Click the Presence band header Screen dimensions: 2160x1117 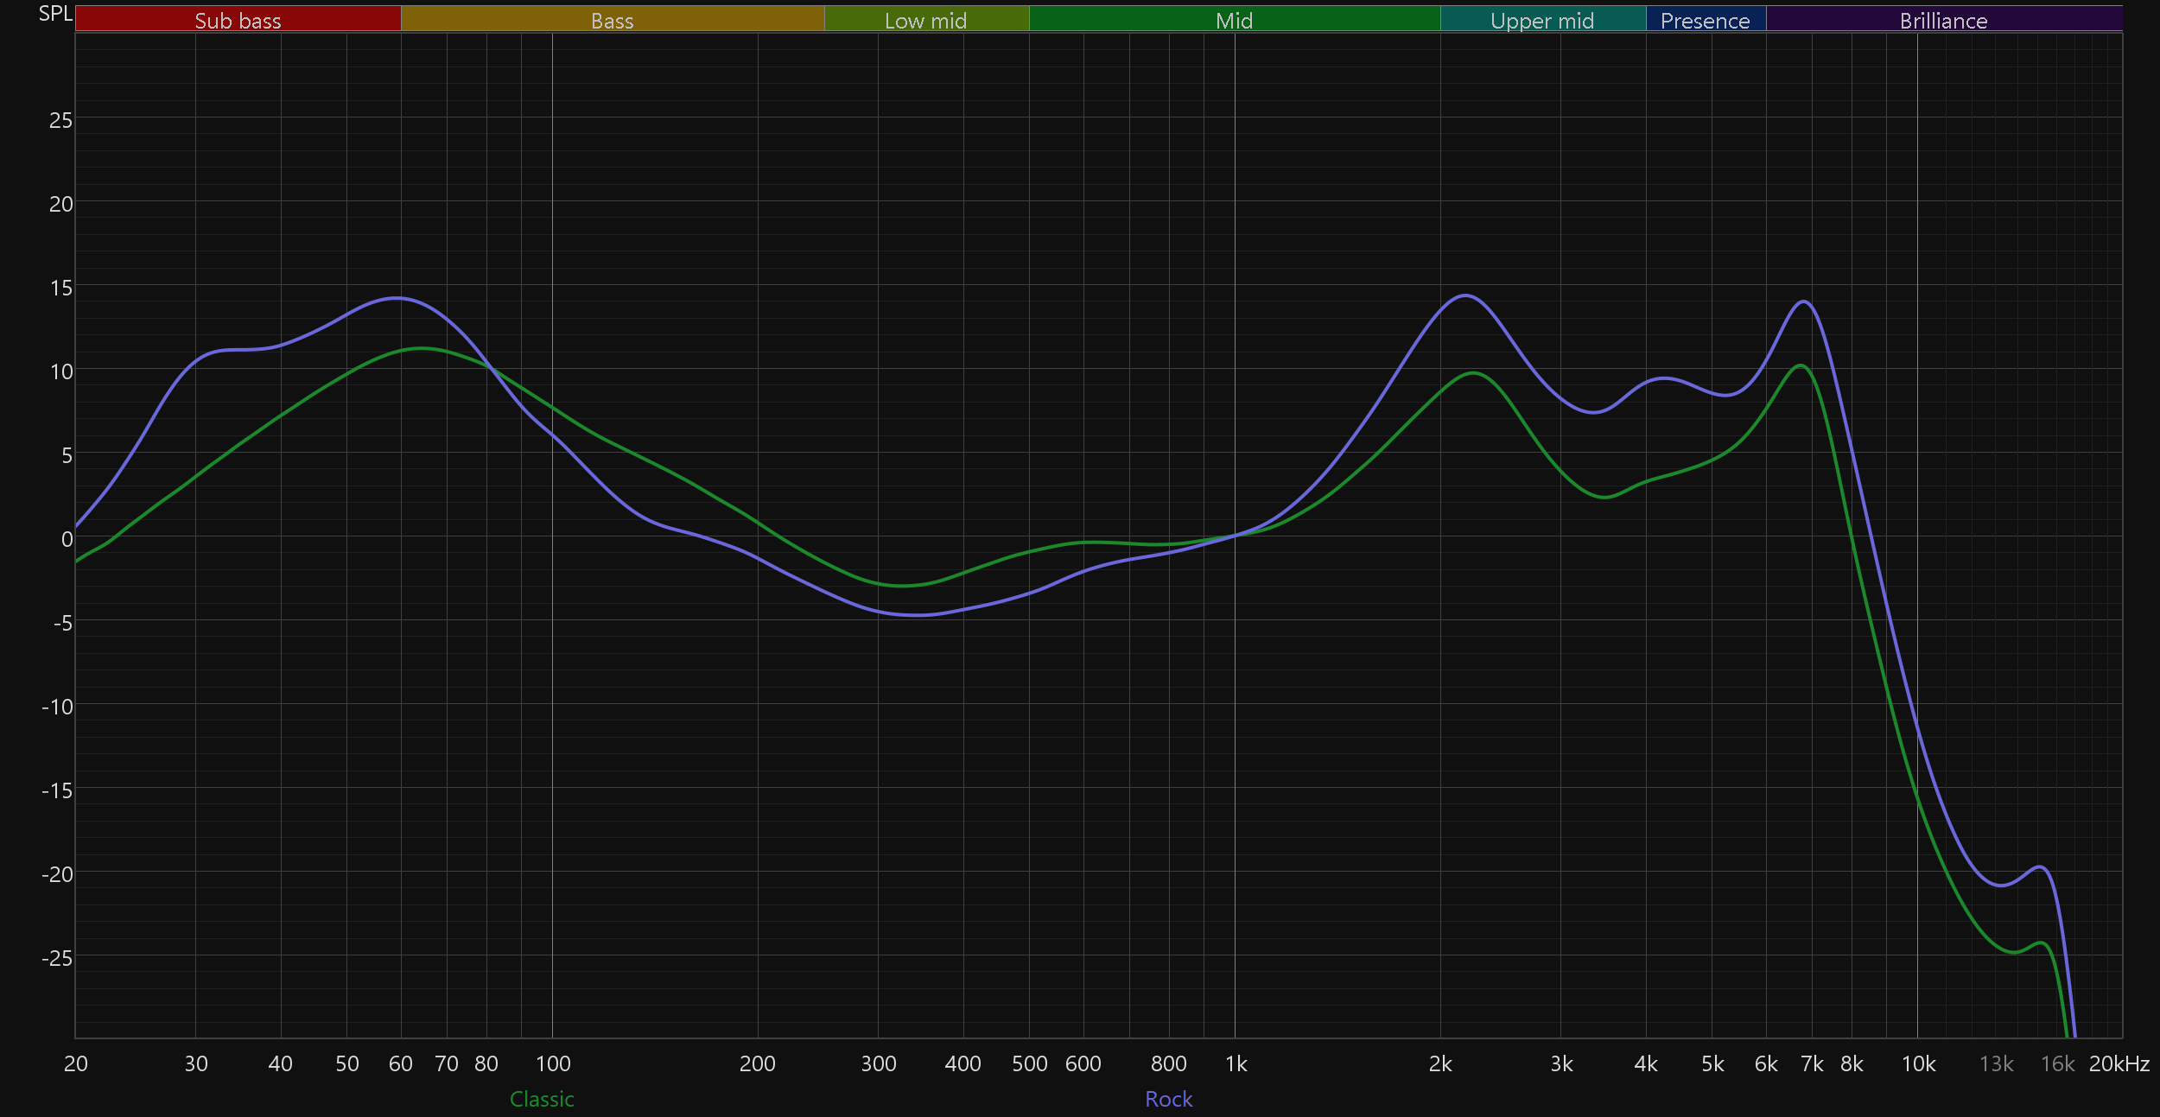1705,20
